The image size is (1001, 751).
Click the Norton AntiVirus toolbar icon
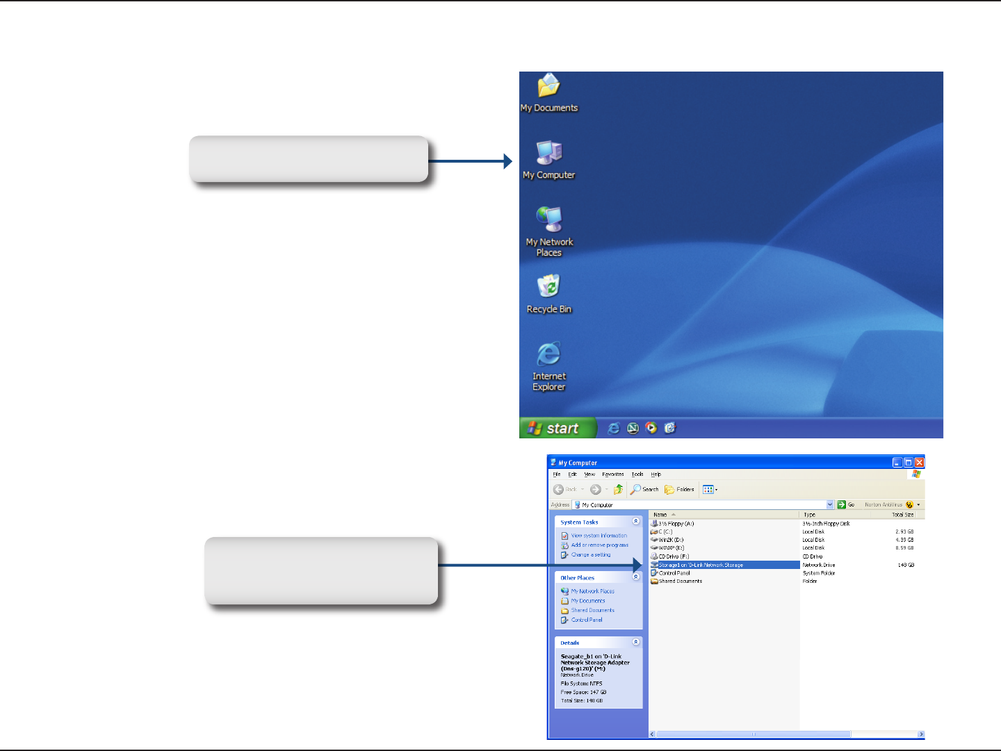coord(909,505)
